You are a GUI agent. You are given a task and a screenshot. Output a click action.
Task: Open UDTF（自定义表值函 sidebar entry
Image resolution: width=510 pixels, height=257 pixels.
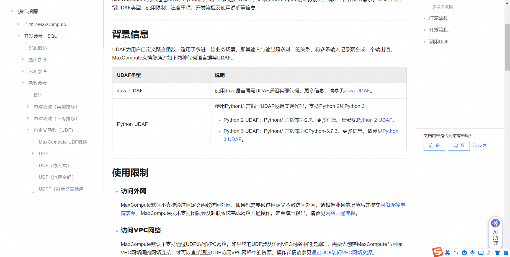click(61, 189)
